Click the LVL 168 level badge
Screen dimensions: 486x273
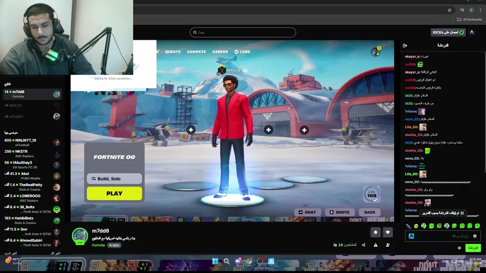tap(372, 194)
